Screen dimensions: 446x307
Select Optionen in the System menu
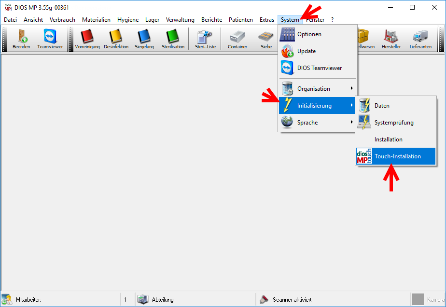click(317, 34)
